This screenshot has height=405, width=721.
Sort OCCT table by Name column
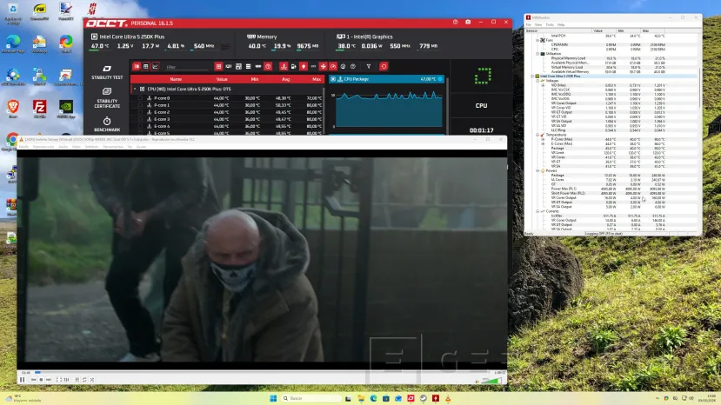click(176, 79)
